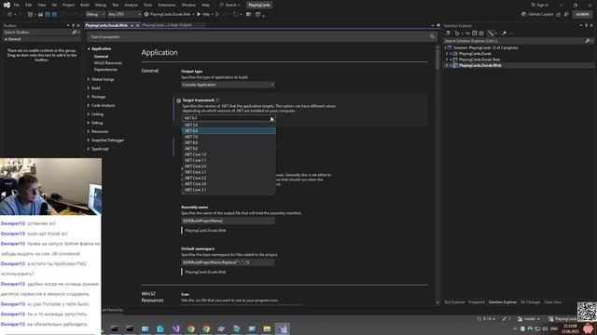Click the Visual Studio logo icon

(7, 5)
